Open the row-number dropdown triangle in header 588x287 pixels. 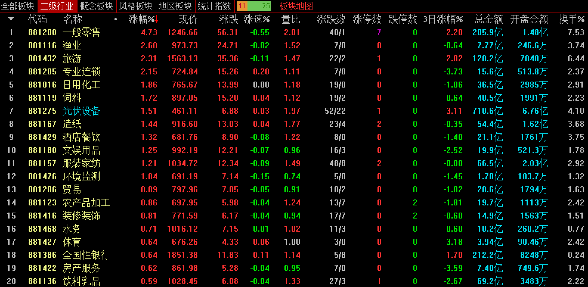(11, 19)
